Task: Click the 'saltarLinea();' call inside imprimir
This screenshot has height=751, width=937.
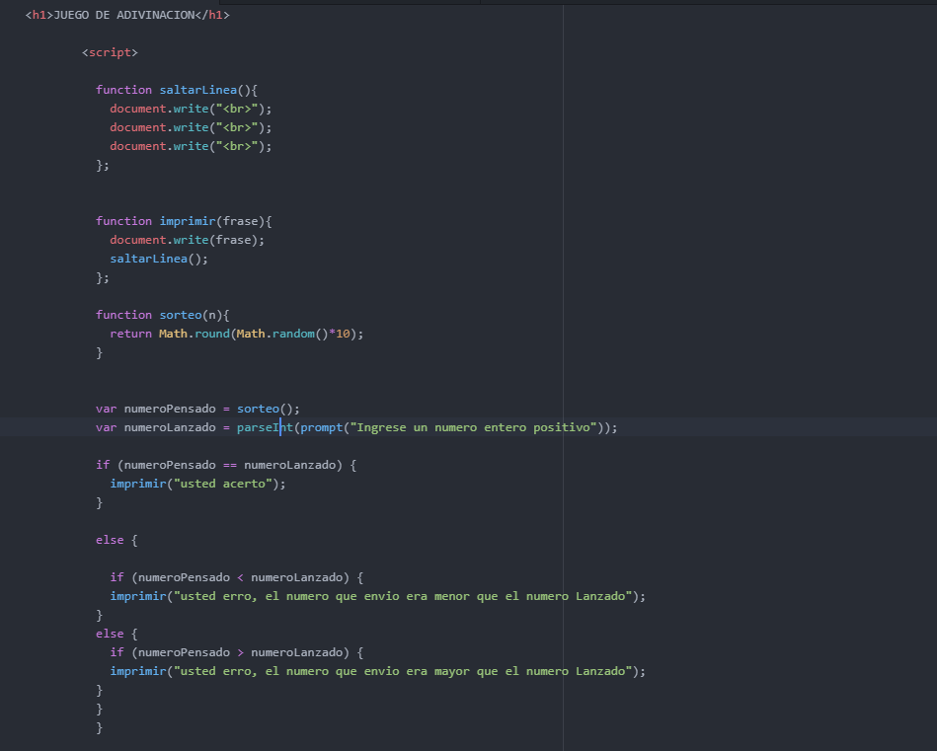Action: pos(159,259)
